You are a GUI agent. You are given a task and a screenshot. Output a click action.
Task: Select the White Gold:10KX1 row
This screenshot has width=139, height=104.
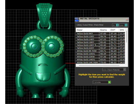point(100,54)
